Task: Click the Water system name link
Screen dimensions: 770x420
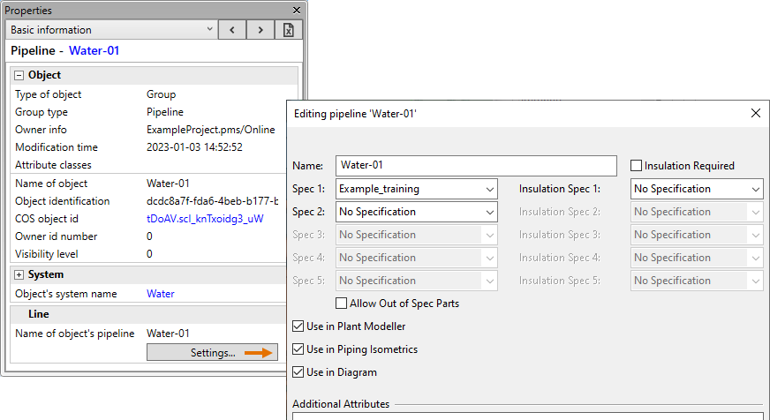Action: point(160,294)
